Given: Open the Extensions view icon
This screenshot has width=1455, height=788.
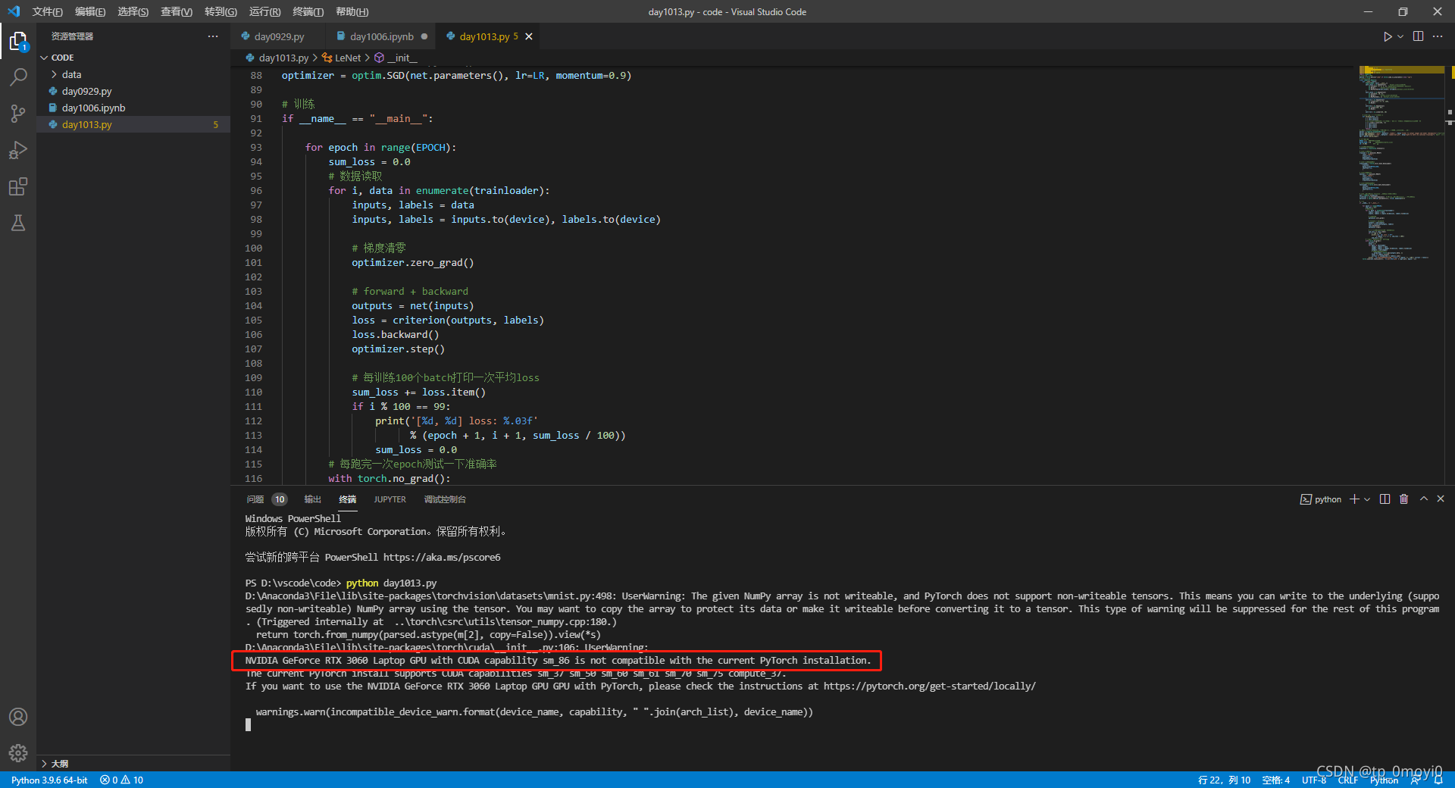Looking at the screenshot, I should [18, 186].
